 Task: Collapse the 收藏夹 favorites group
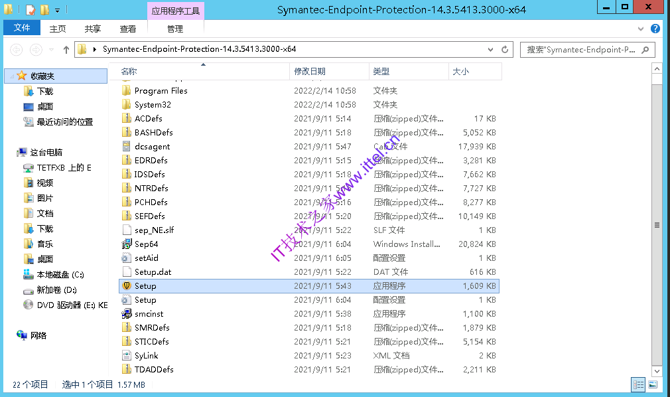point(12,76)
